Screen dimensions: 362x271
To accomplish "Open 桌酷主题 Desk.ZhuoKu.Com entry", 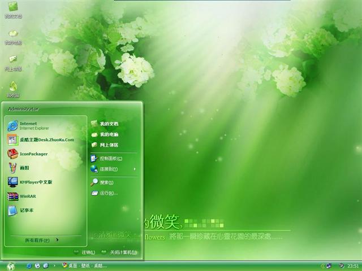I will coord(45,139).
